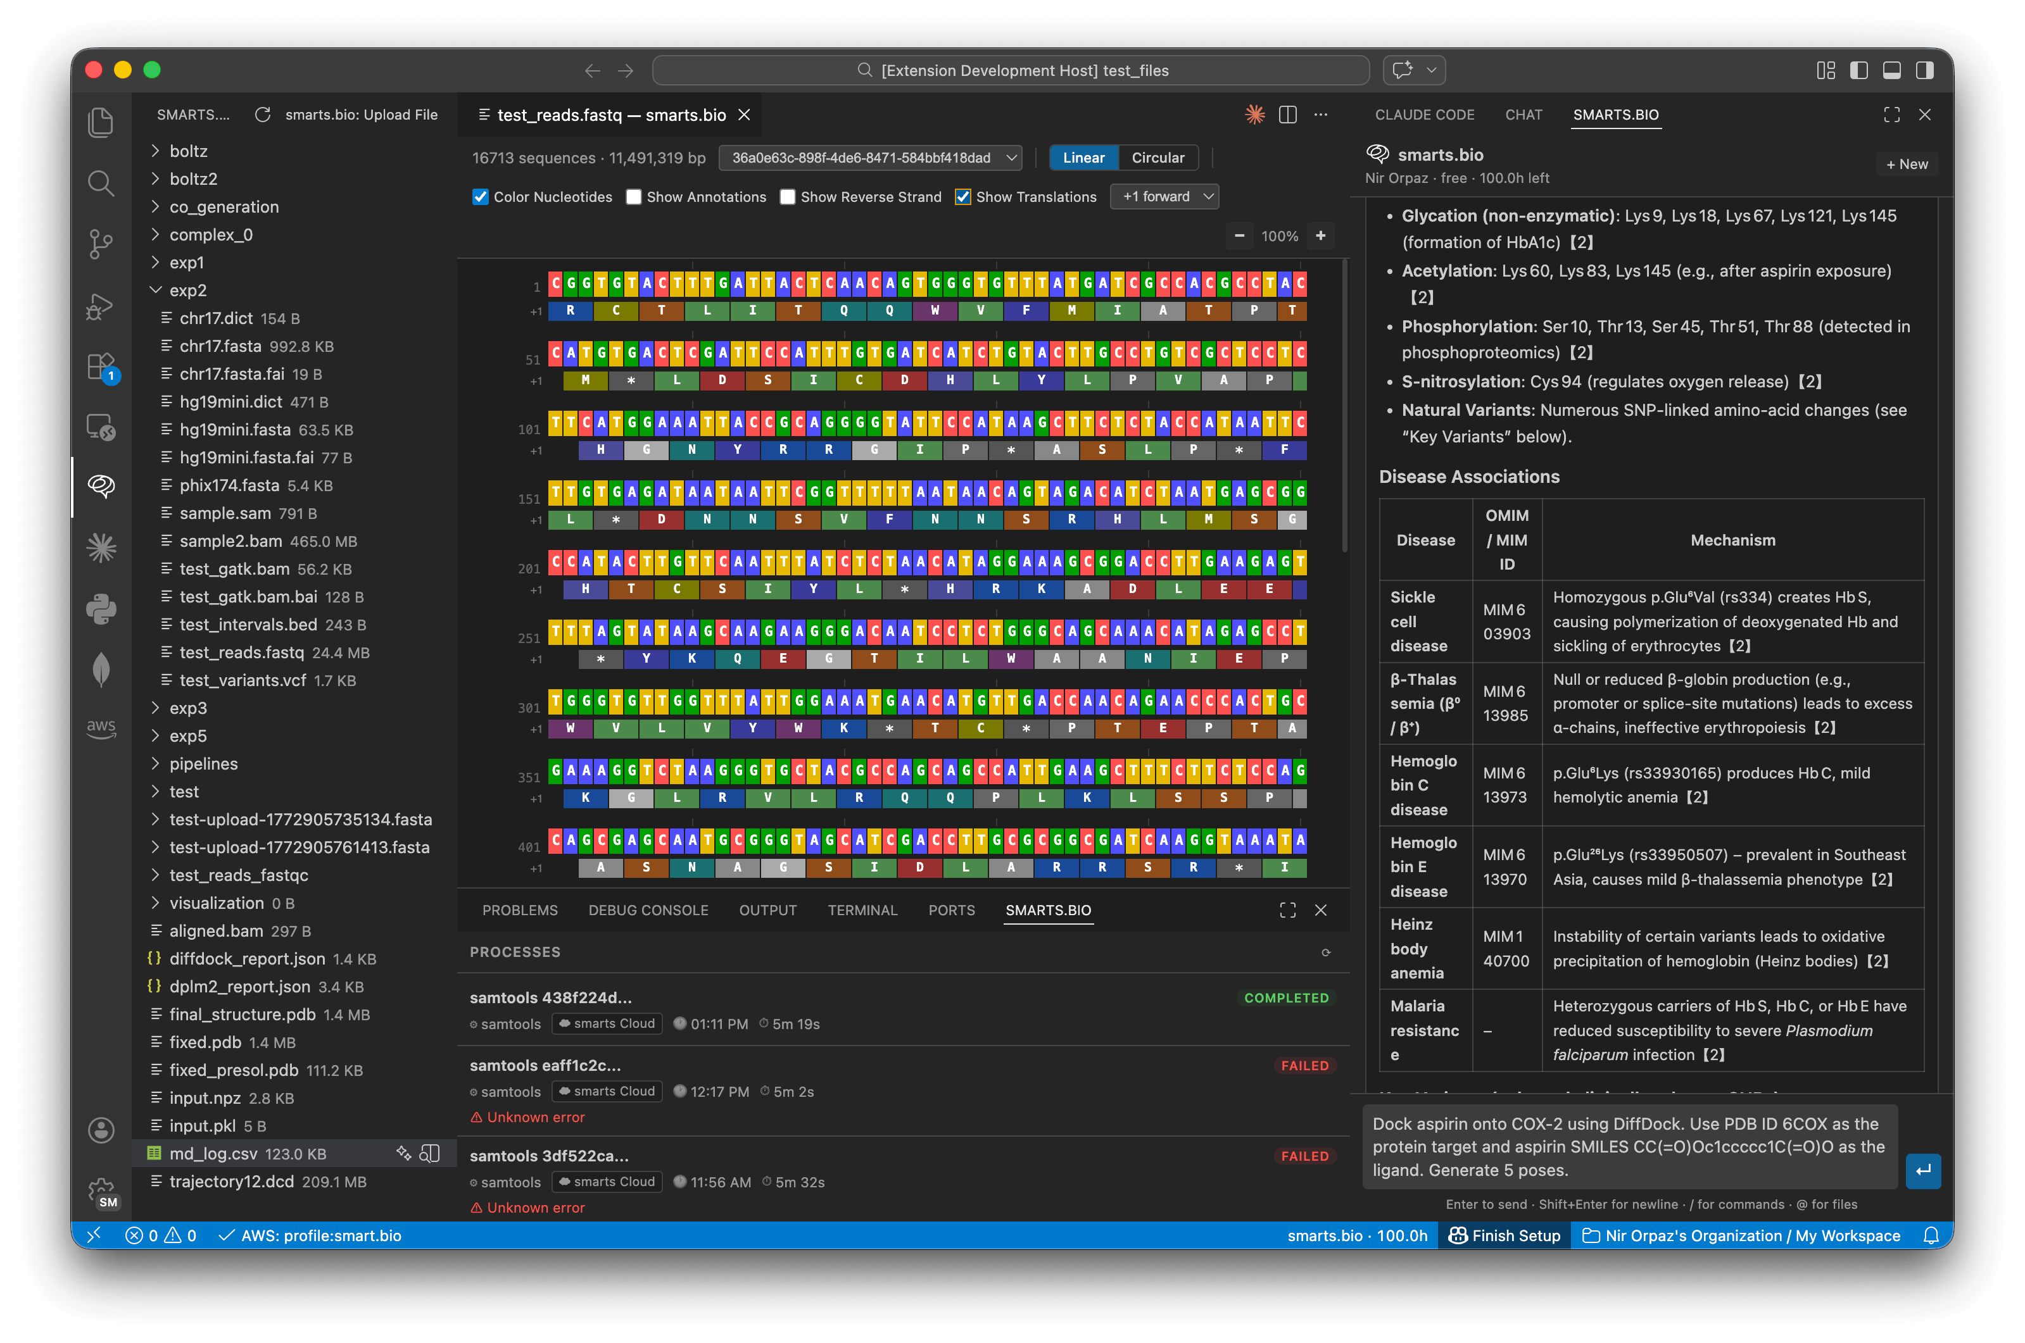
Task: Open the Python view in the sidebar
Action: [100, 608]
